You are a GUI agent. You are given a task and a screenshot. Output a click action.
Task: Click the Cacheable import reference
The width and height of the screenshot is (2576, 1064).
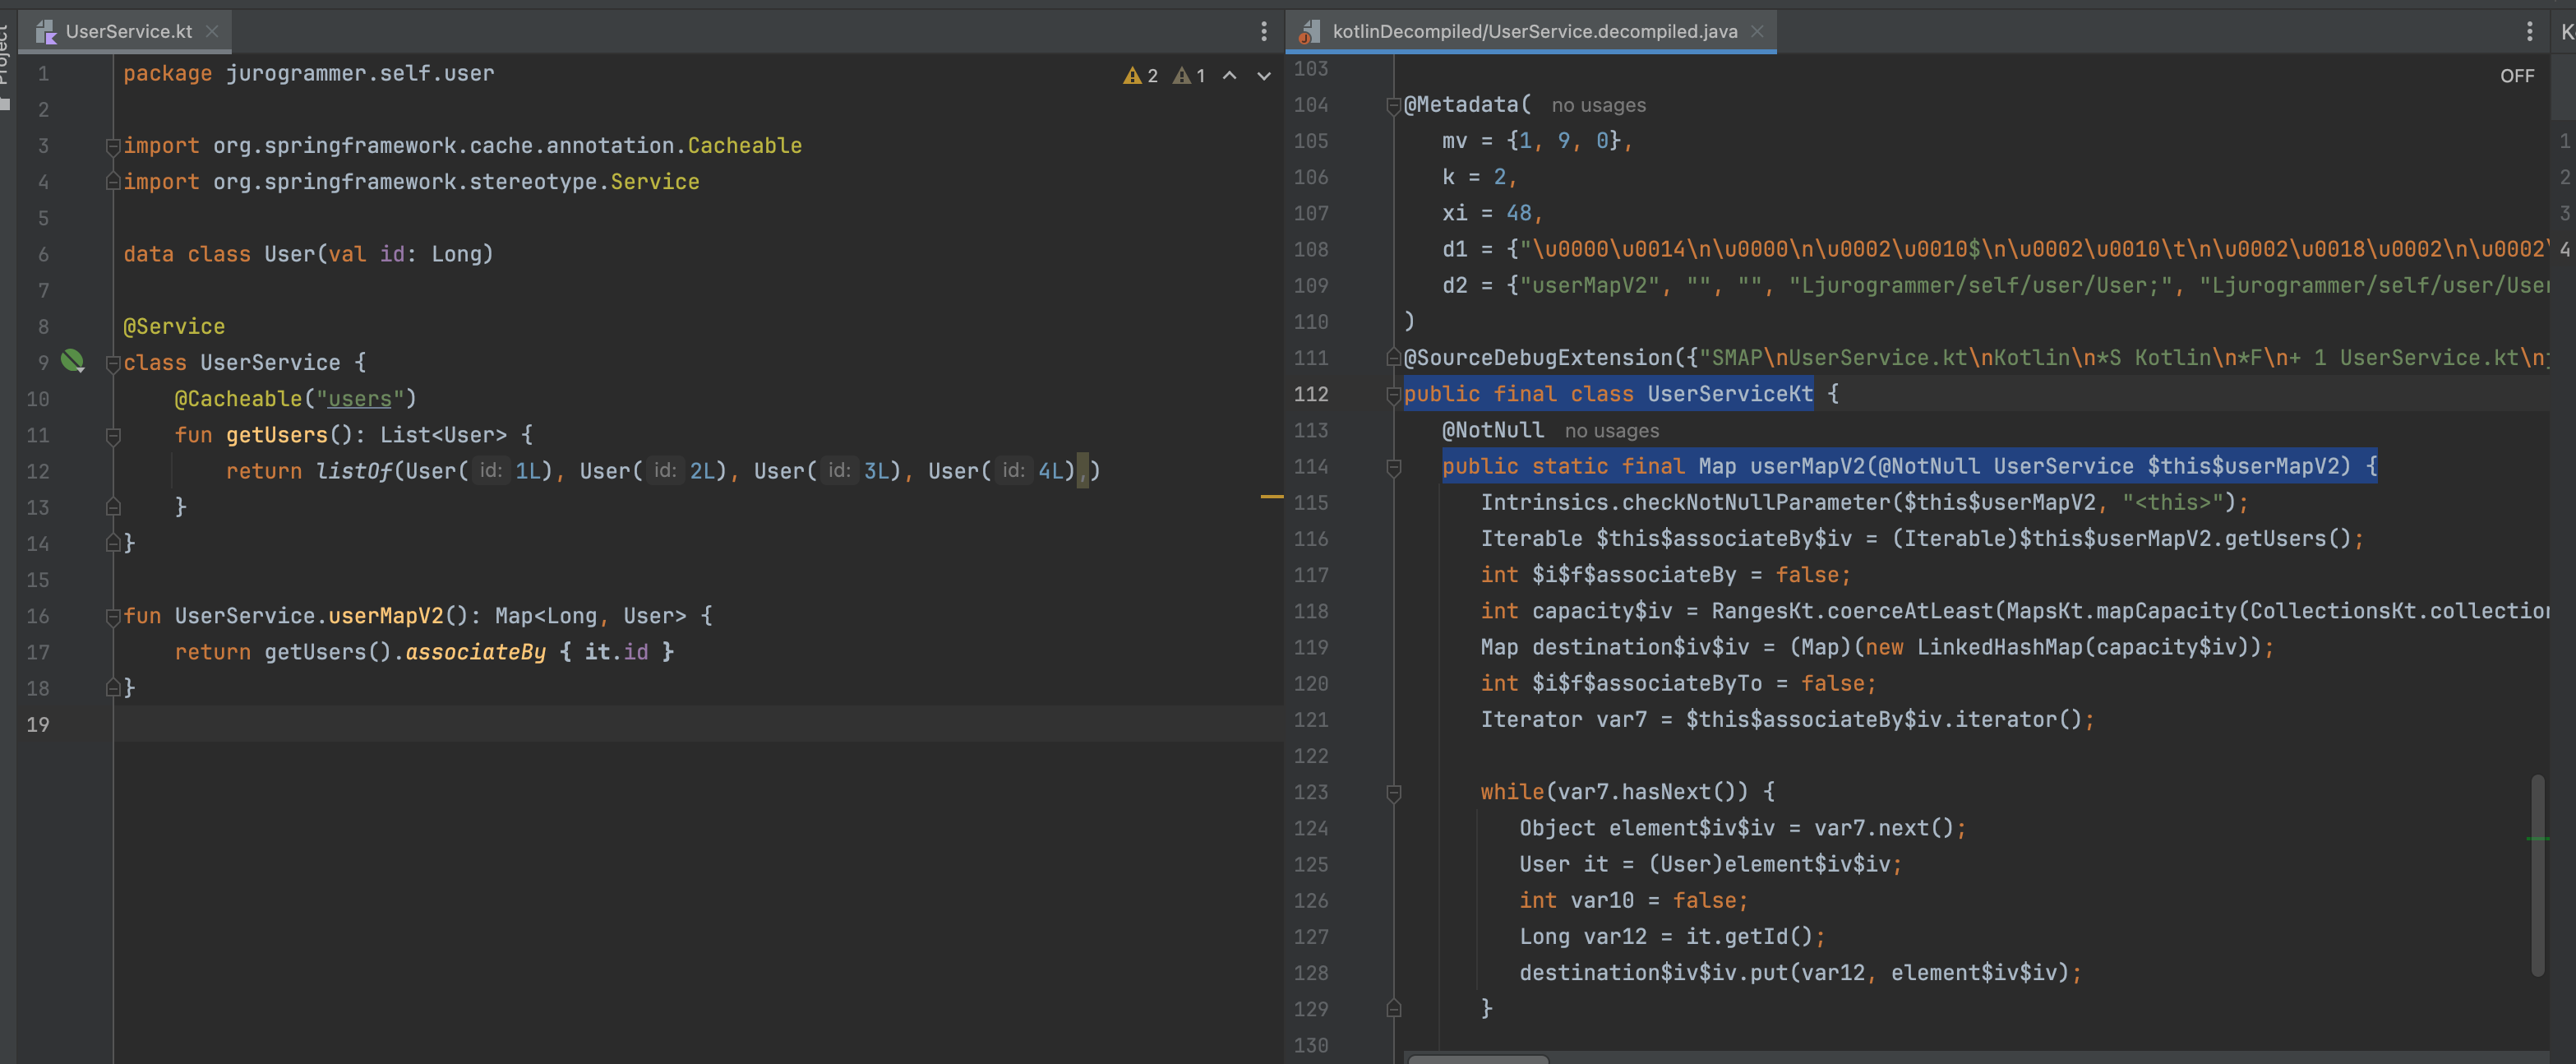[x=744, y=146]
